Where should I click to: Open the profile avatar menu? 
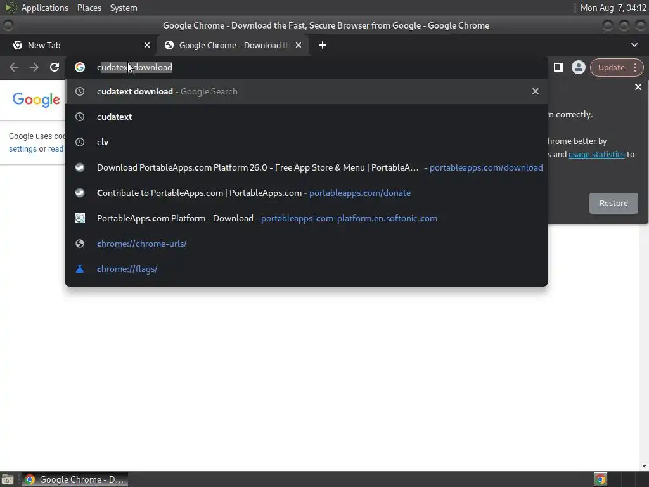pos(578,67)
